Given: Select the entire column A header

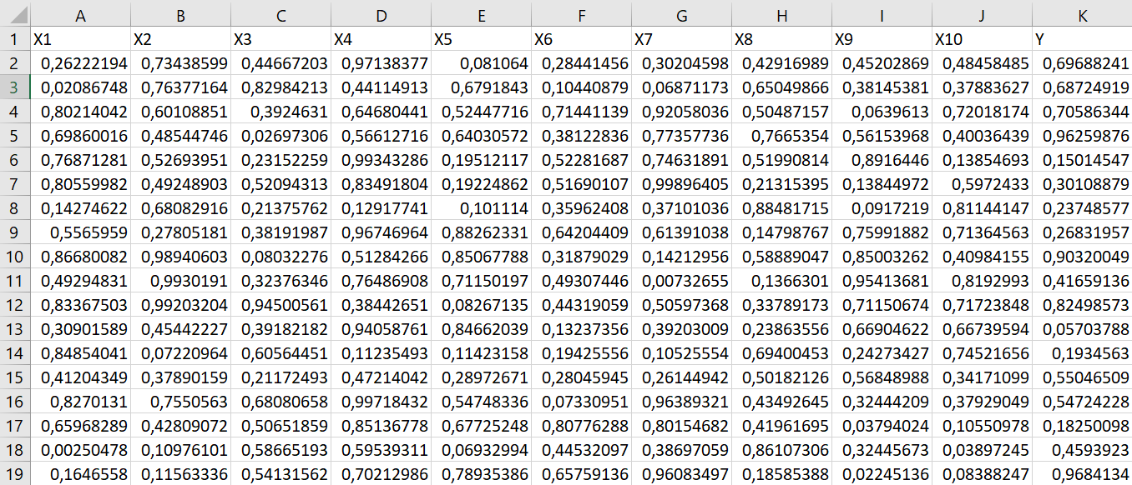Looking at the screenshot, I should pos(80,15).
